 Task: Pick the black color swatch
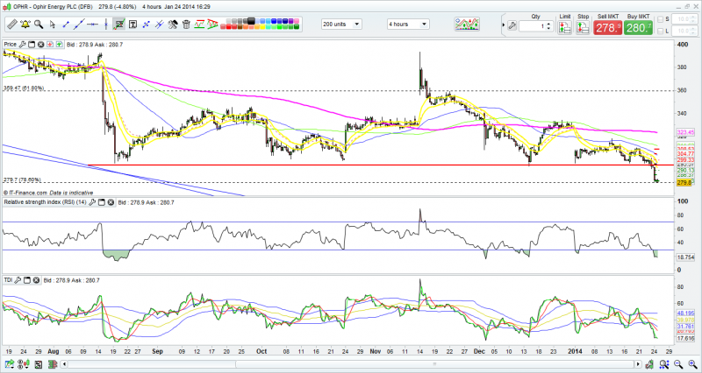[x=251, y=20]
